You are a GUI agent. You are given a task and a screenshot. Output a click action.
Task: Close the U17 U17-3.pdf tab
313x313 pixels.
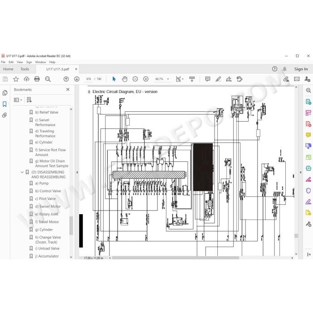click(x=76, y=69)
